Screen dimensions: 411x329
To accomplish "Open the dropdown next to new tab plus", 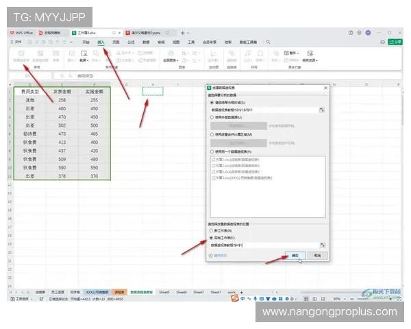I will coord(188,33).
